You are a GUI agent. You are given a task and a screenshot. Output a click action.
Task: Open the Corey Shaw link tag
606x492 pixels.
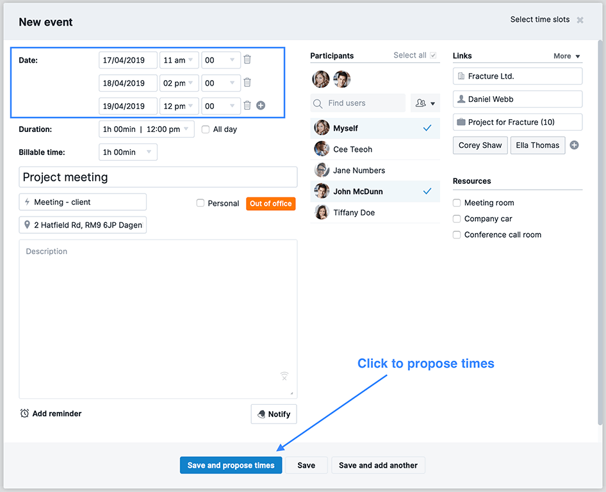pyautogui.click(x=480, y=145)
